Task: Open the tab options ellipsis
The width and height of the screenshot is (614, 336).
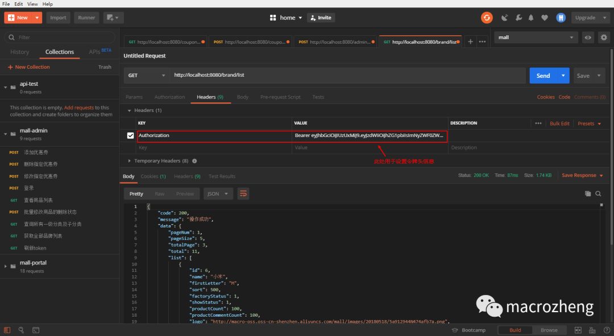Action: tap(483, 42)
